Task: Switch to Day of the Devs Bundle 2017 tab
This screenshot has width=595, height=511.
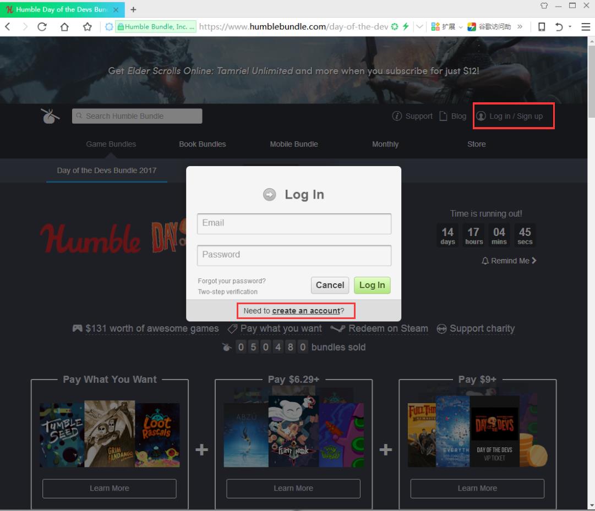Action: tap(106, 171)
